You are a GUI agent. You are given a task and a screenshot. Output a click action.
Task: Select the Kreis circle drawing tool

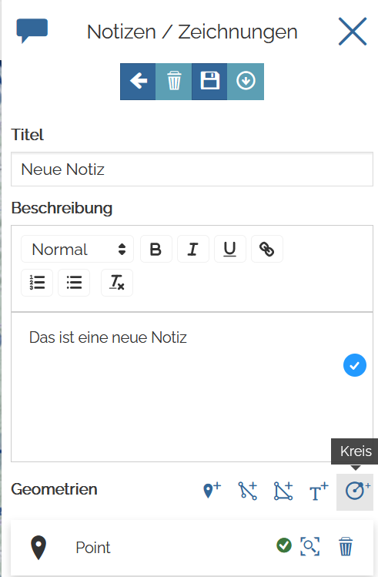[355, 492]
